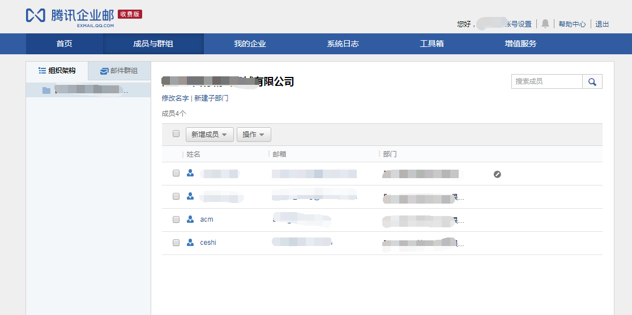The width and height of the screenshot is (632, 315).
Task: Click the 修改名字 link
Action: click(x=175, y=98)
